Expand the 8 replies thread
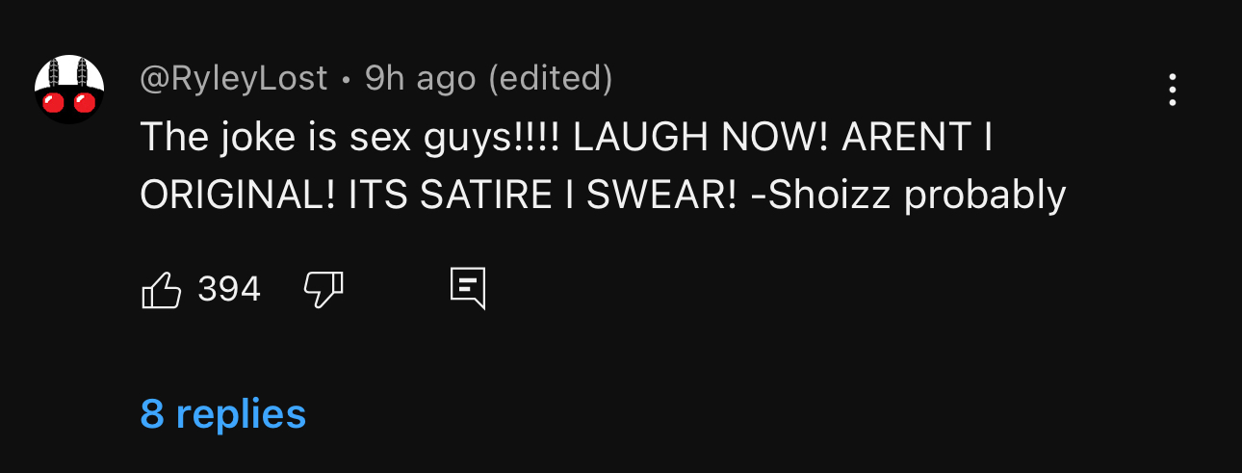 pos(223,413)
